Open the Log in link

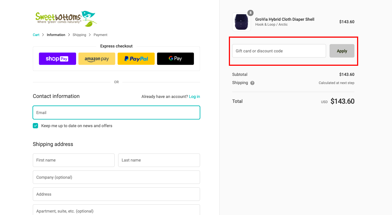click(x=194, y=97)
